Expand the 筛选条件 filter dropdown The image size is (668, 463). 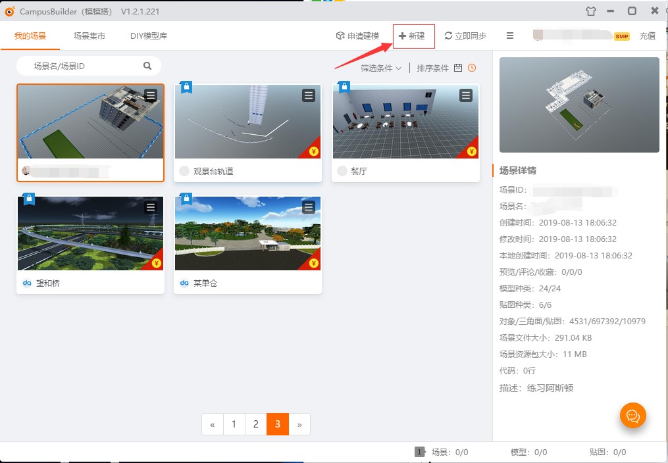tap(381, 68)
